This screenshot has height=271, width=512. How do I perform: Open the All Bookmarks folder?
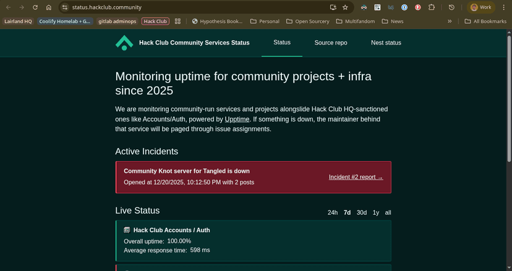point(485,21)
